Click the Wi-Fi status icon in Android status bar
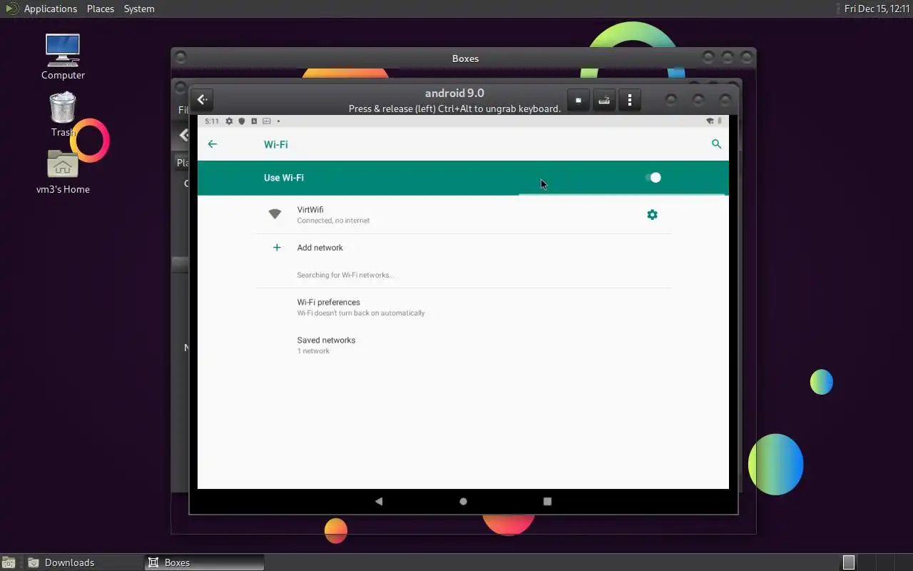 (710, 121)
